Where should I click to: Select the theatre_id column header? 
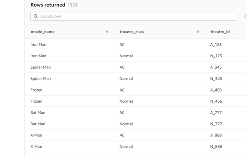tap(220, 32)
